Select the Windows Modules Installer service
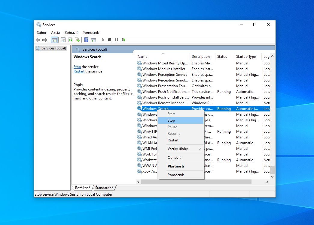The width and height of the screenshot is (314, 225). click(x=203, y=69)
